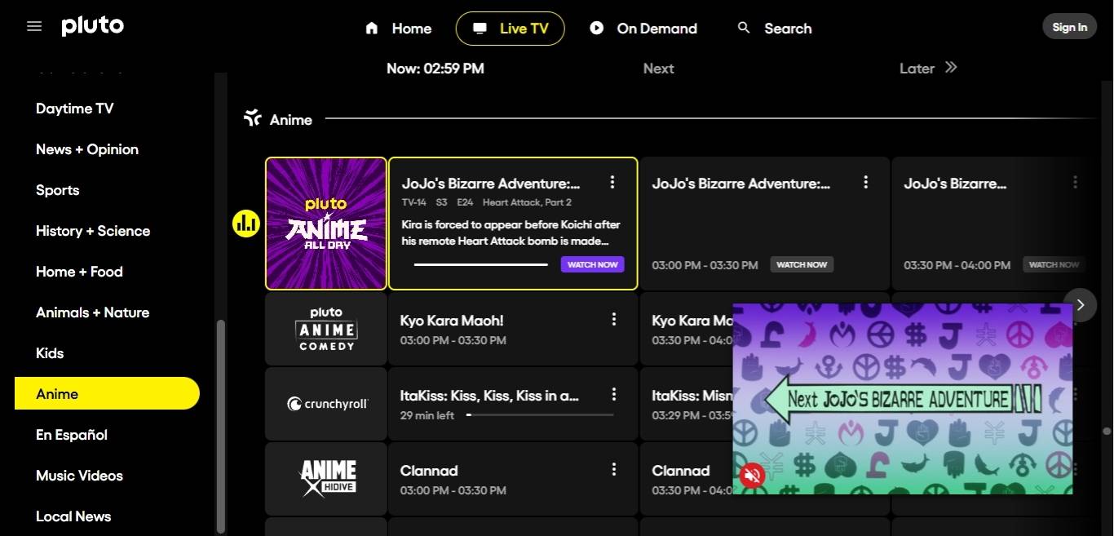
Task: Select the Pluto Anime Comedy channel
Action: pos(326,329)
